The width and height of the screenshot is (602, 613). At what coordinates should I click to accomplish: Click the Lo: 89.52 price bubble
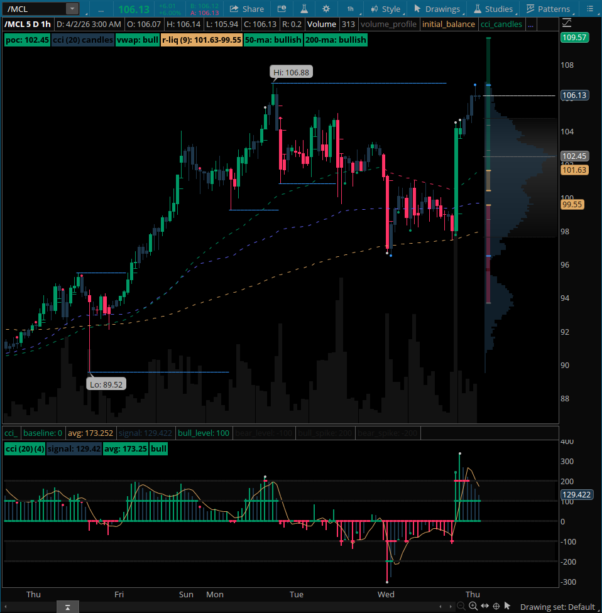(106, 384)
